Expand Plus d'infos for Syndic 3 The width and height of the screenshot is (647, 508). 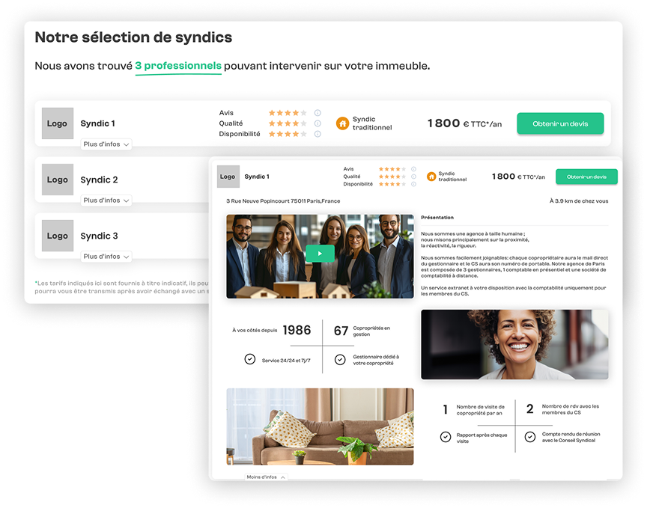106,256
